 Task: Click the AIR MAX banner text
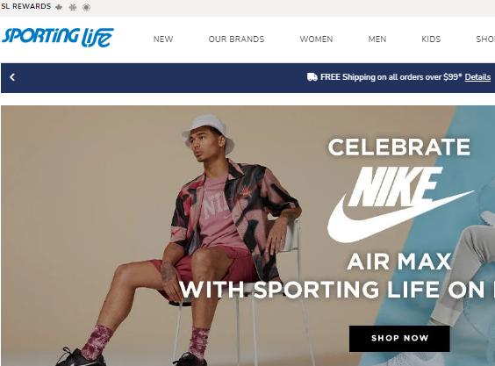(399, 262)
